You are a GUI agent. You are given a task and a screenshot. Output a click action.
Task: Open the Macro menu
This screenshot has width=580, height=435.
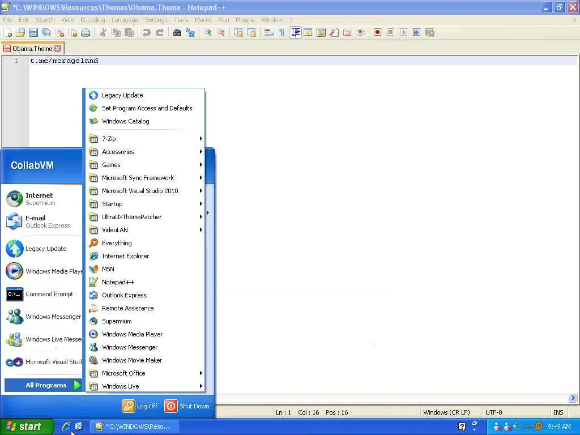[203, 20]
